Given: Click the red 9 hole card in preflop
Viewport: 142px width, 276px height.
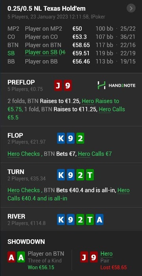Looking at the screenshot, I should 68,86.
